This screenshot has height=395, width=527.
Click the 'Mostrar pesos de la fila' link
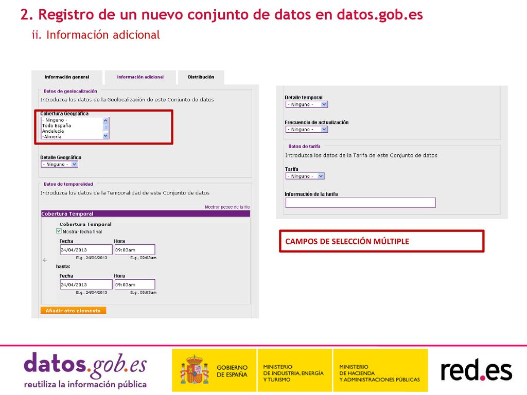click(227, 207)
